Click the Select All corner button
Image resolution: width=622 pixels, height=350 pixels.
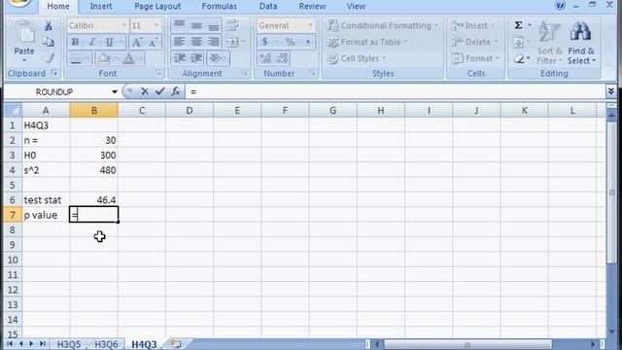[x=13, y=110]
